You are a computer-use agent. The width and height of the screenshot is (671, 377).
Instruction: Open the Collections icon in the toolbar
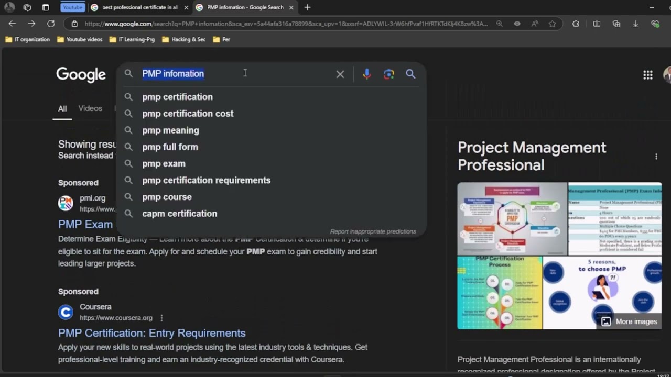616,24
